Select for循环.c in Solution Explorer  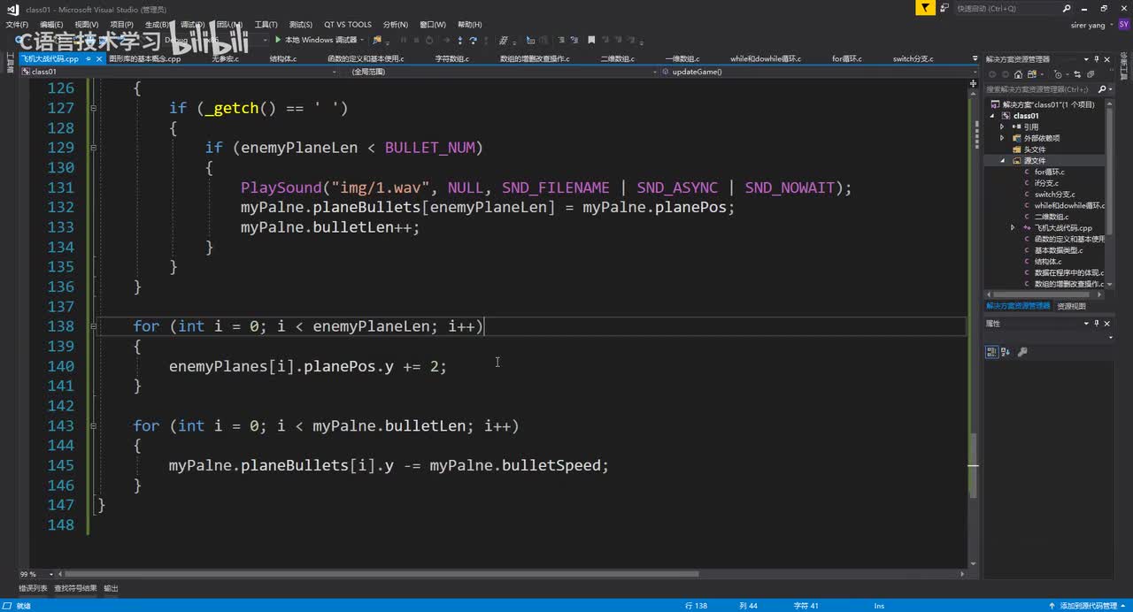[x=1049, y=172]
